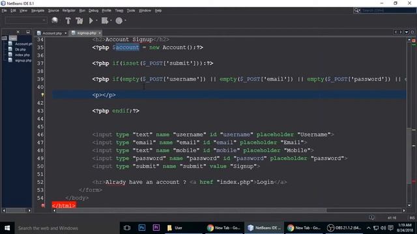Click the Windows taskbar search box

pyautogui.click(x=66, y=228)
